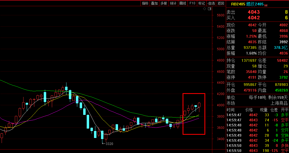Remove contract via -自选 button
This screenshot has height=153, width=289.
click(211, 3)
